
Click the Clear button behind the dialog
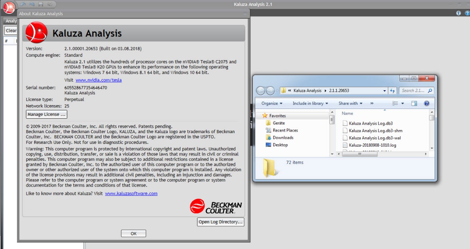tap(11, 31)
